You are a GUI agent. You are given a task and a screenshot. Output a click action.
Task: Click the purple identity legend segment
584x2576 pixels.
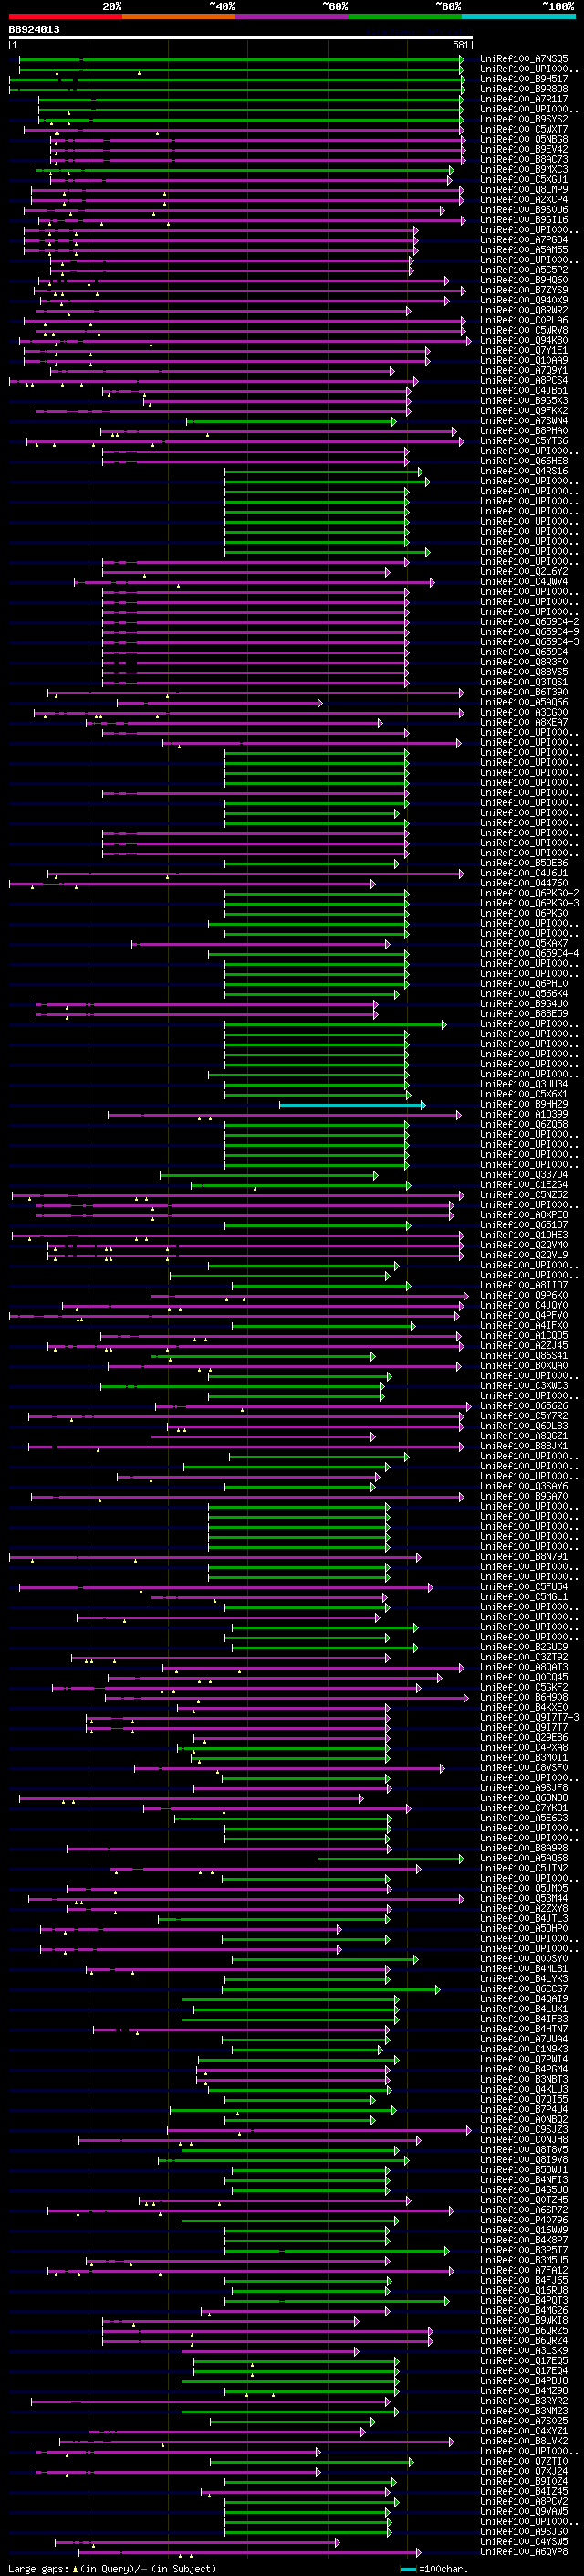tap(293, 16)
